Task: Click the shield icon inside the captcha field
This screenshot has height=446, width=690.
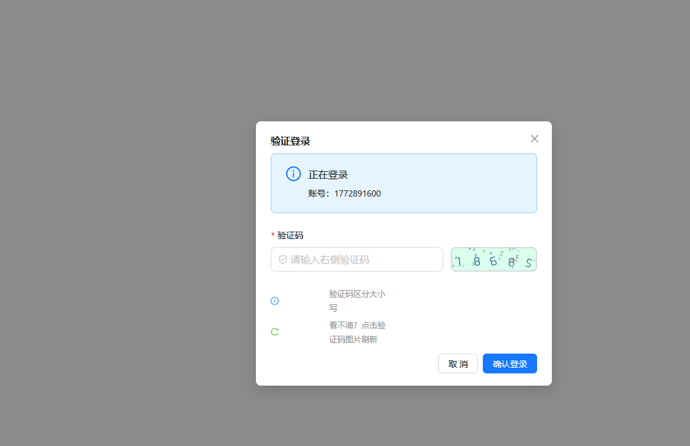Action: tap(283, 259)
